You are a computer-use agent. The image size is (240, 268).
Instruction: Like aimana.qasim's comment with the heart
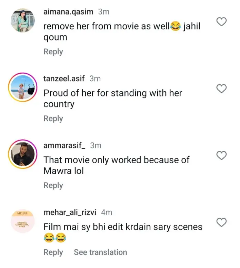tap(221, 22)
